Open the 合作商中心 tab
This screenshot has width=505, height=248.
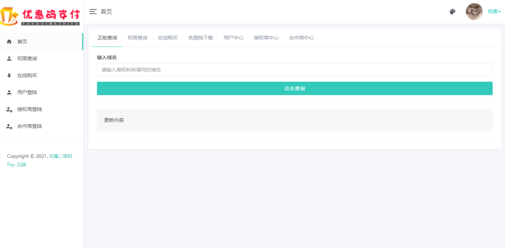pos(301,38)
